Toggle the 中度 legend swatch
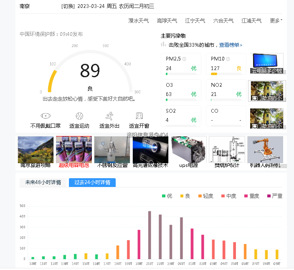 (x=223, y=196)
